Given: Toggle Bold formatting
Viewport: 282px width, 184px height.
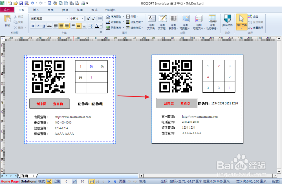Looking at the screenshot, I should (x=32, y=26).
